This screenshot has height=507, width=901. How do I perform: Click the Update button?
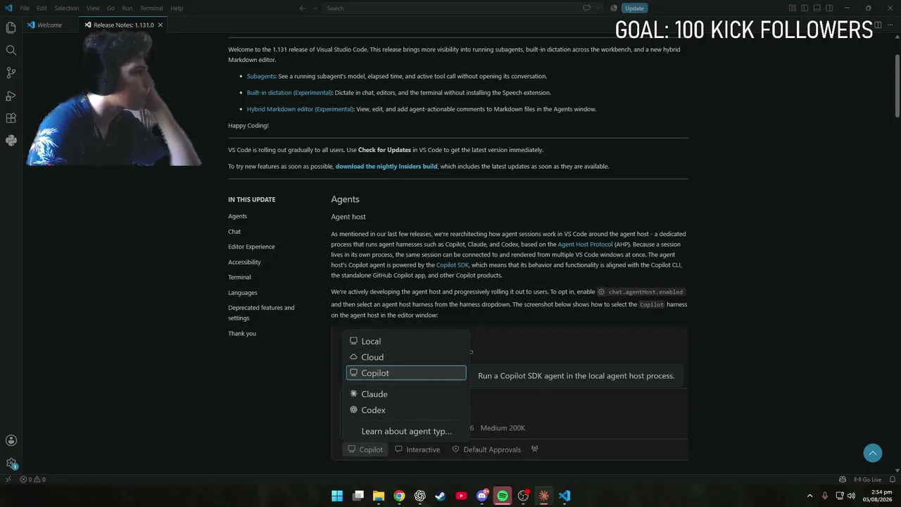coord(634,8)
